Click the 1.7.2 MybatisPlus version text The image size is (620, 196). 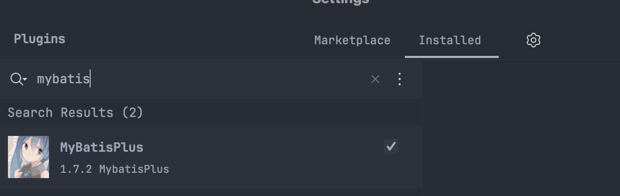[x=115, y=169]
